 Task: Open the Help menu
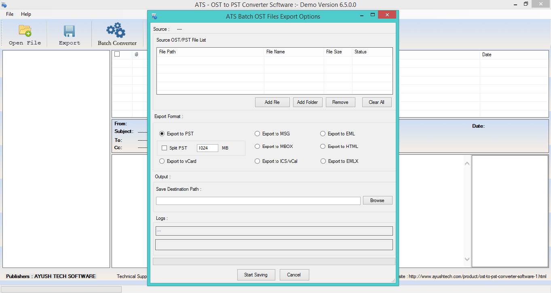26,14
